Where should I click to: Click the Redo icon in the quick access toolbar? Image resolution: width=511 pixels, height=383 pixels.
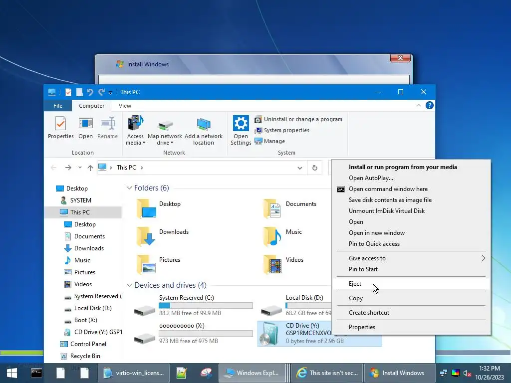tap(102, 92)
